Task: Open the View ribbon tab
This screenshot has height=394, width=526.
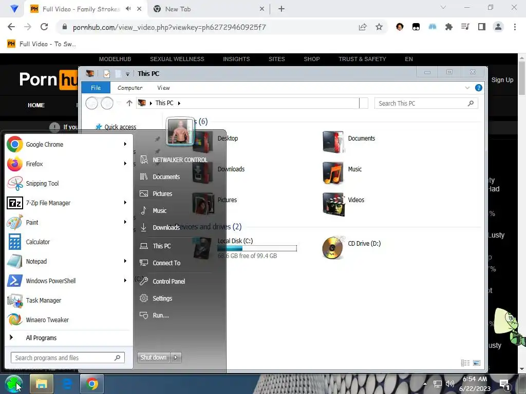Action: pyautogui.click(x=163, y=88)
